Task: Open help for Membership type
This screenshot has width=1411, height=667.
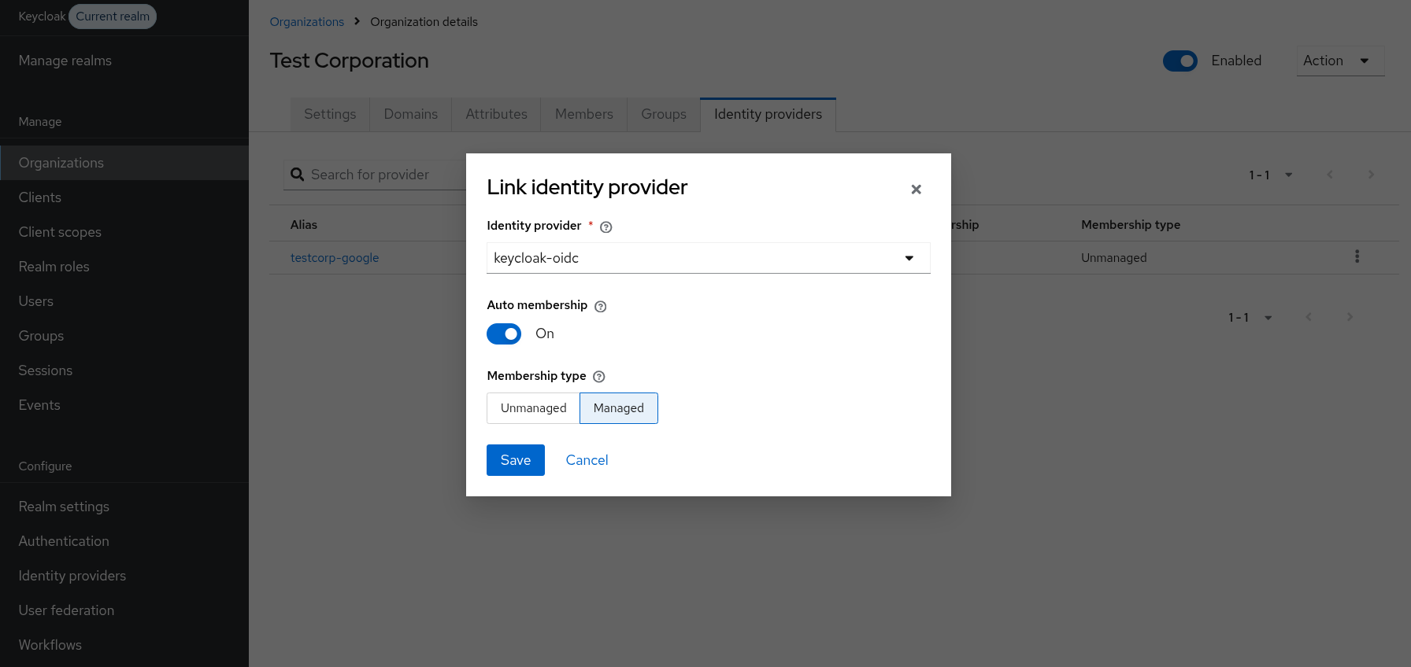Action: (599, 377)
